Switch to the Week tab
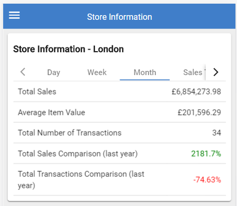The image size is (237, 206). pyautogui.click(x=97, y=72)
